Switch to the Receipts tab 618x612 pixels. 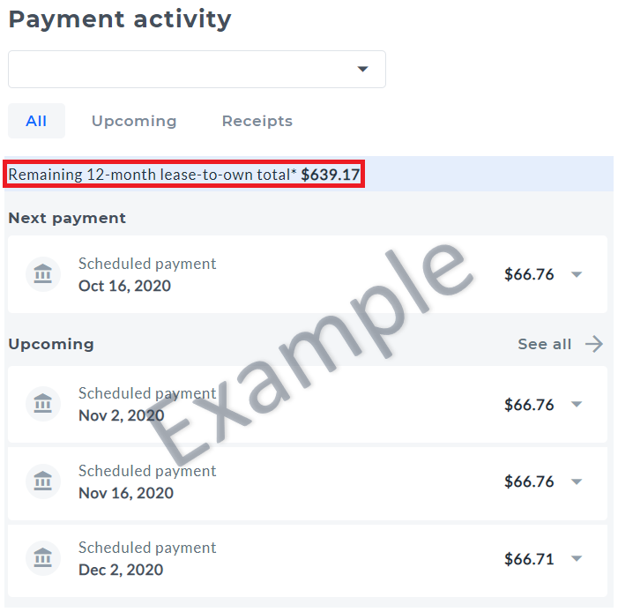click(257, 121)
